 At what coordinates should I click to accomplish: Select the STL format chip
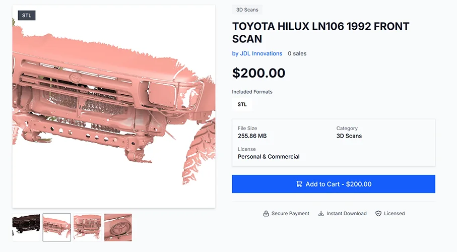242,104
